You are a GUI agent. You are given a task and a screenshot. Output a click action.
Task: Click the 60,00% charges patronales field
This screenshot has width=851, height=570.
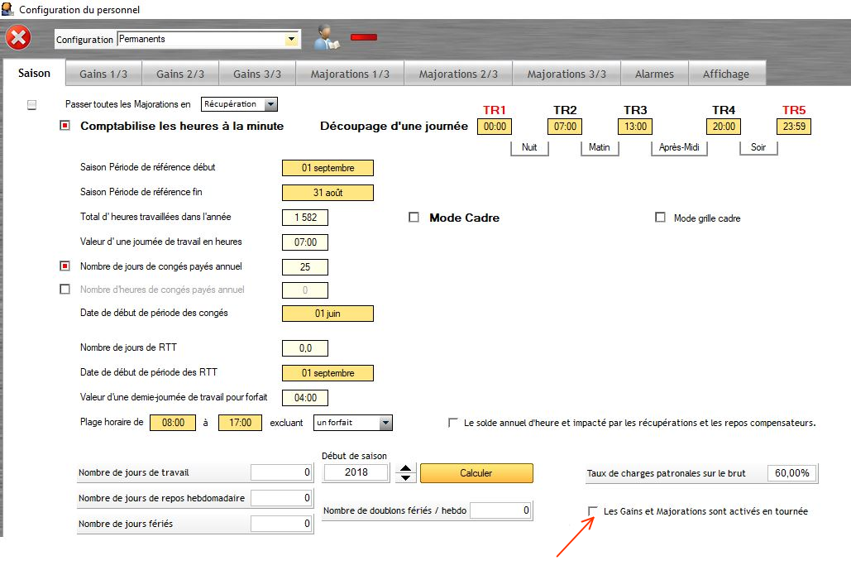(791, 473)
